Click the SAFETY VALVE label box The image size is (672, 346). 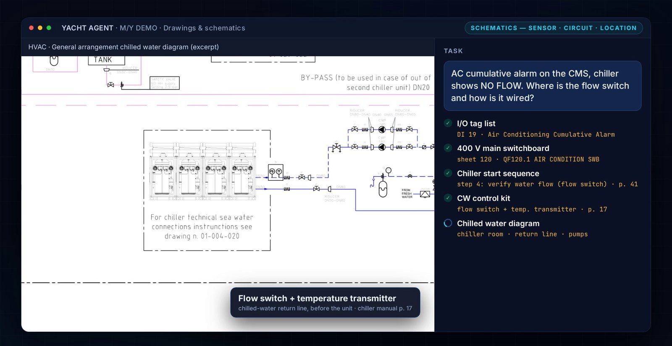point(165,83)
